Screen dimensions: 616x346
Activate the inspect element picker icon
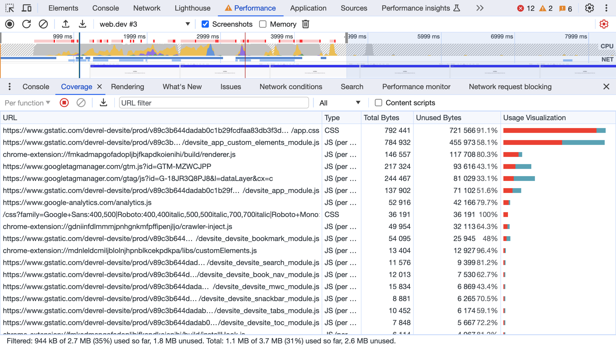point(10,8)
